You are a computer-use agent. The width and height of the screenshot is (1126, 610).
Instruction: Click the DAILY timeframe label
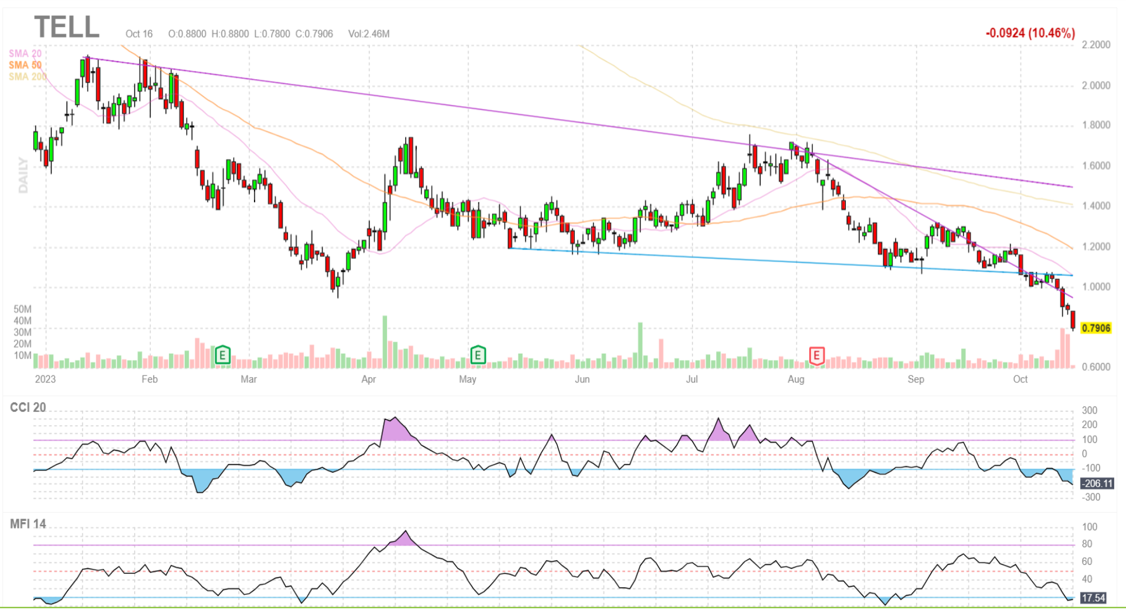click(x=23, y=175)
